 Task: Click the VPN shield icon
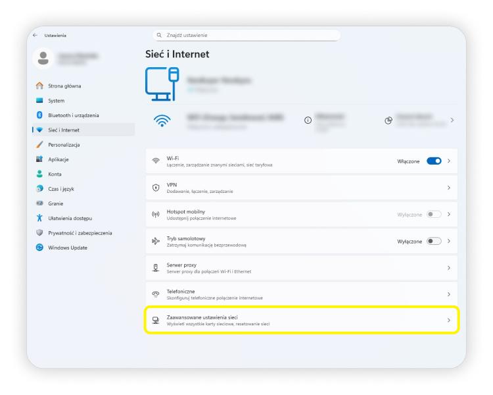point(156,188)
